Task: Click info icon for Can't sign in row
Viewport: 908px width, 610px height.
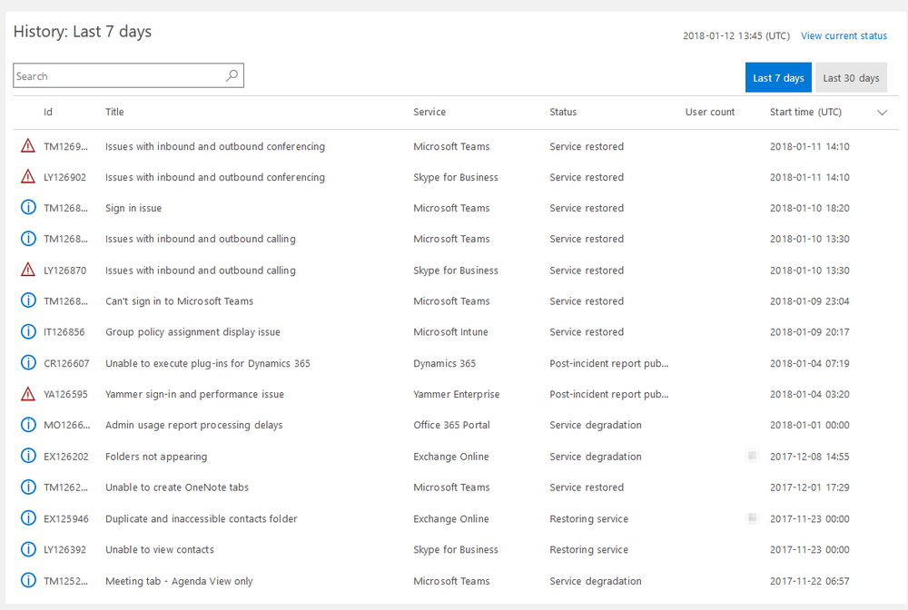Action: click(28, 300)
